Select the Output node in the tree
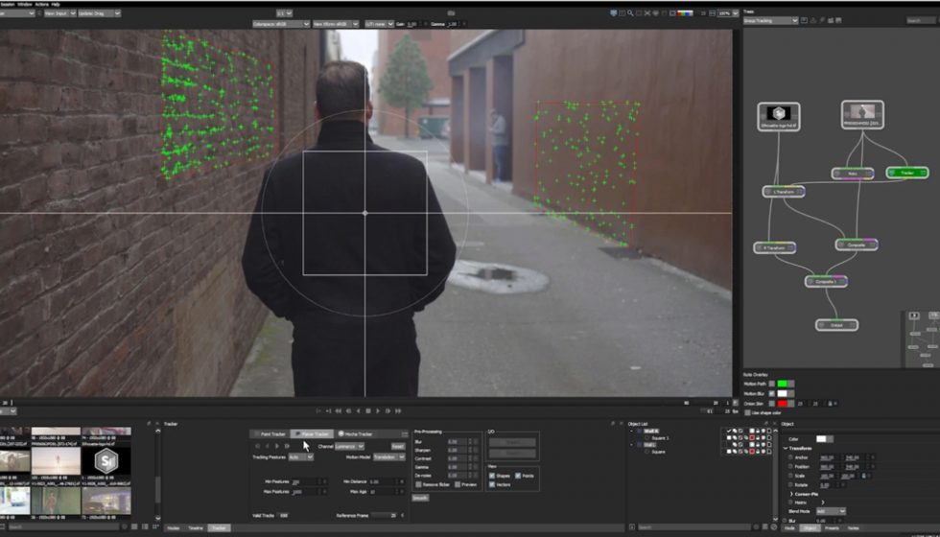The image size is (940, 537). (835, 325)
